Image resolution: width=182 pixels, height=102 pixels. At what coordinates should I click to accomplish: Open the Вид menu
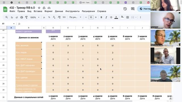29,11
